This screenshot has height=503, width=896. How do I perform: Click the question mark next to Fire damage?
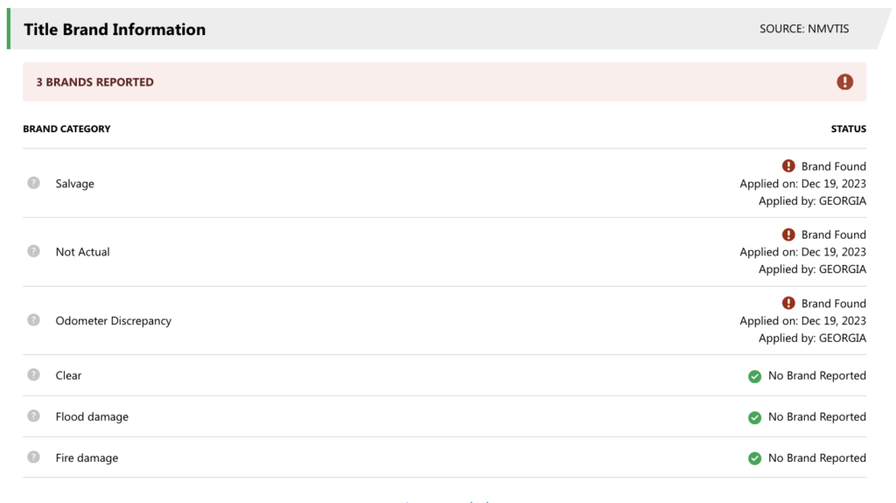34,457
